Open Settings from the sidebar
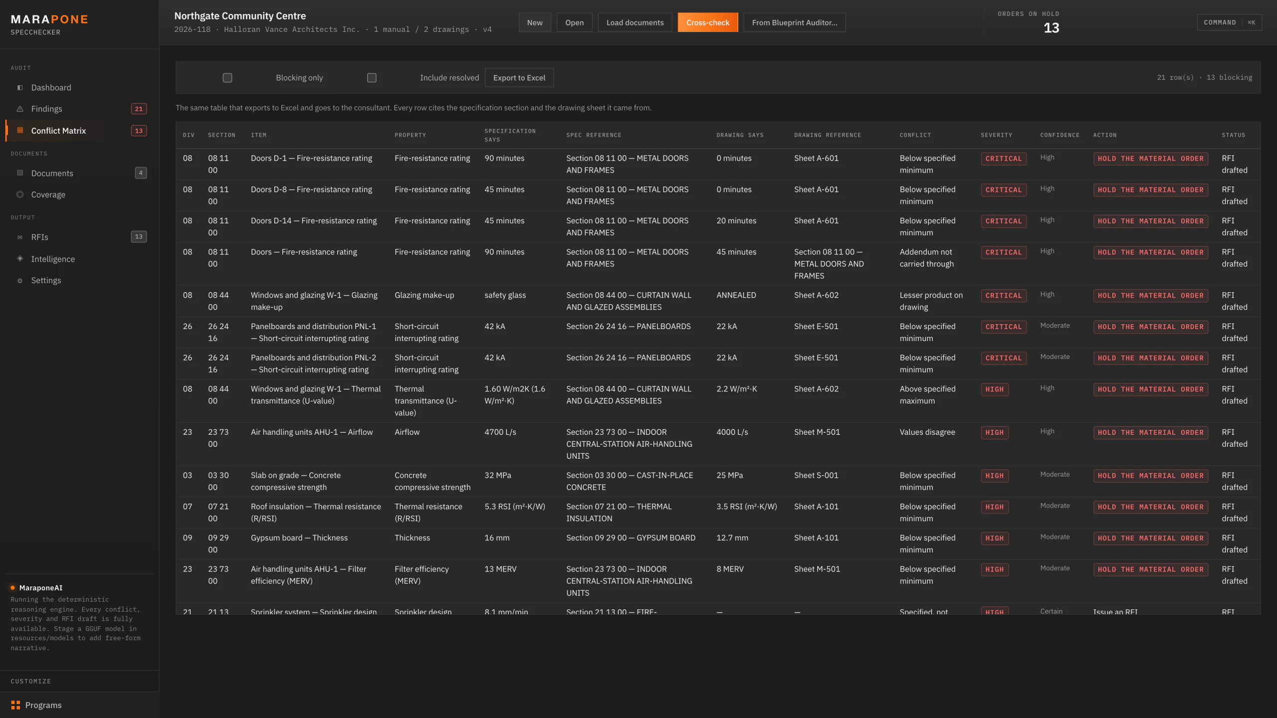The image size is (1277, 718). click(x=80, y=280)
